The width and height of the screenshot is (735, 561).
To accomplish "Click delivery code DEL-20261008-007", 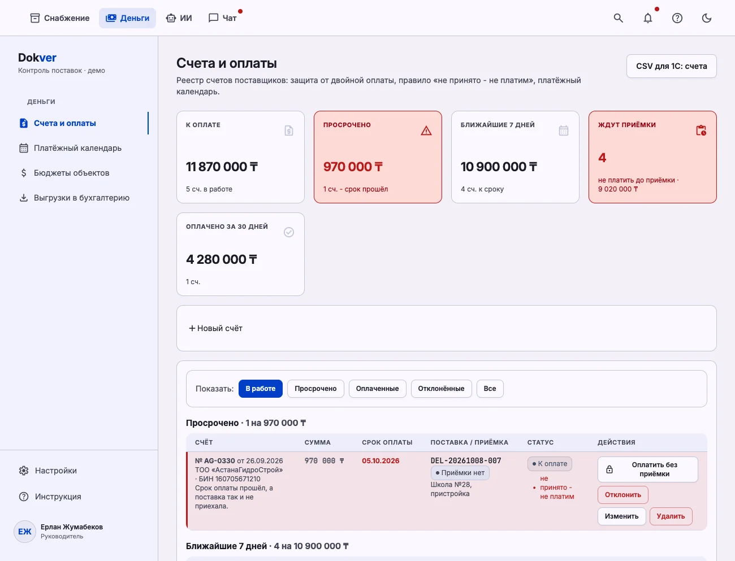I will coord(466,461).
